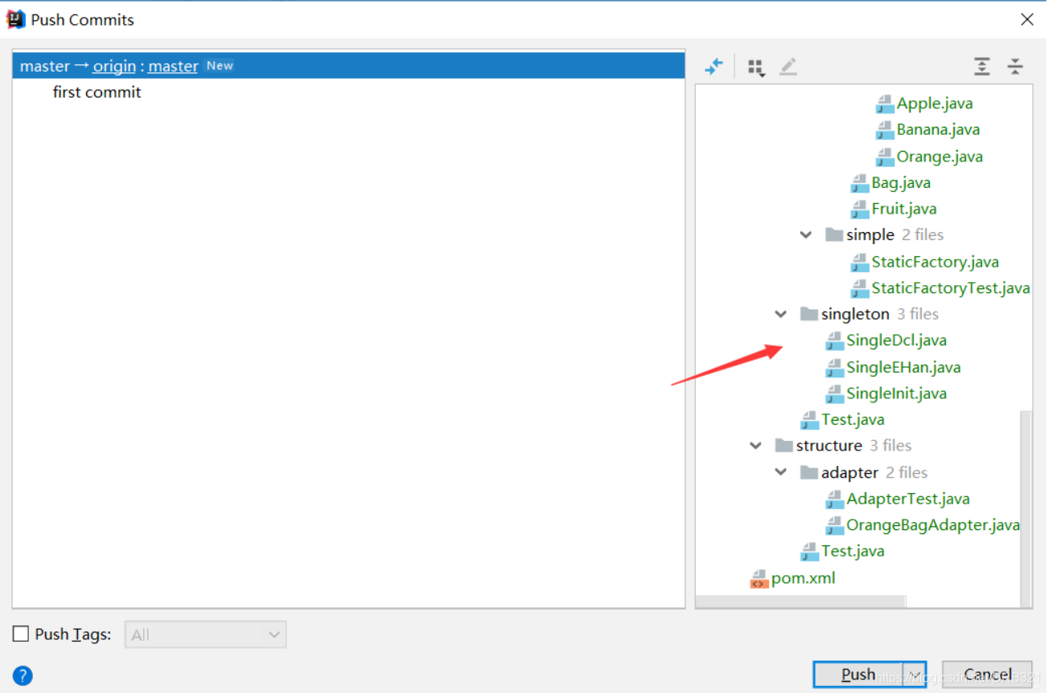Select the master → origin : master row

point(349,66)
